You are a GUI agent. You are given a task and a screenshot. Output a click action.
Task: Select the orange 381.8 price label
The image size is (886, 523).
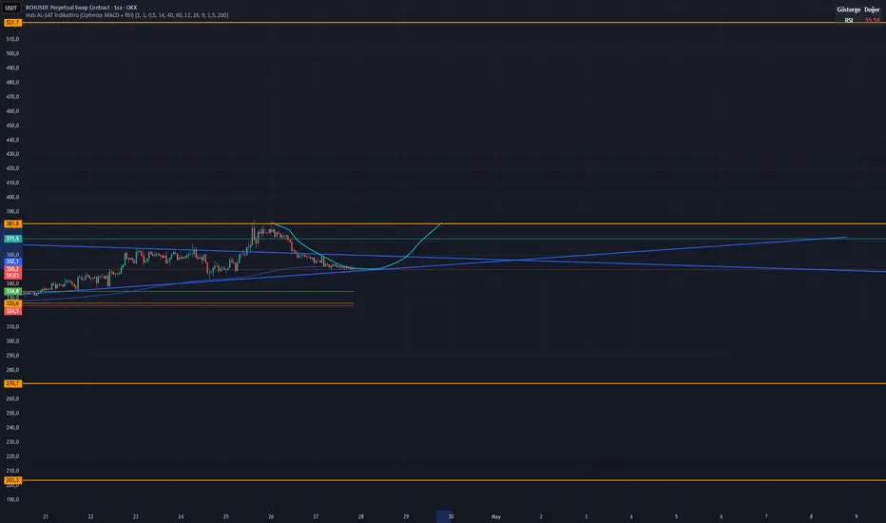(x=12, y=223)
